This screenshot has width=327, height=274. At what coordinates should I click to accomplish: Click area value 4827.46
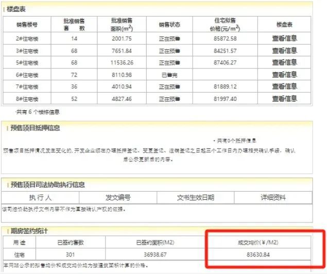coord(122,99)
